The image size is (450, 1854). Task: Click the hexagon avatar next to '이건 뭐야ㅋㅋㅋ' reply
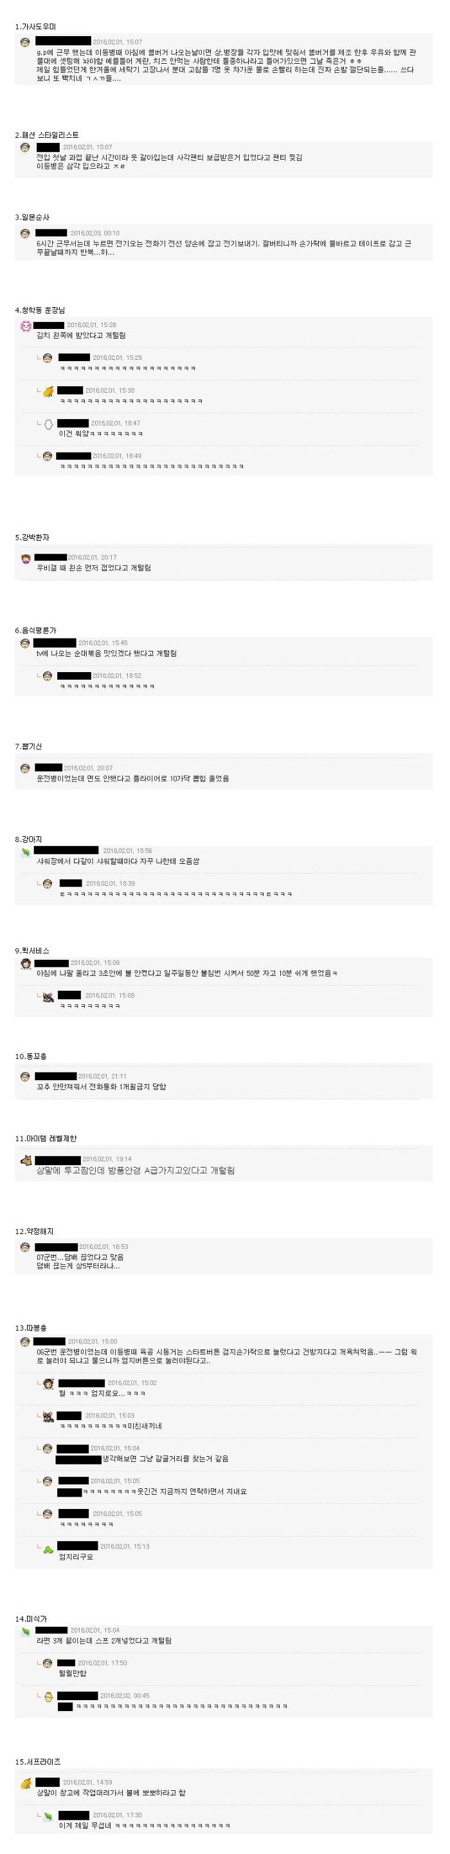point(48,424)
